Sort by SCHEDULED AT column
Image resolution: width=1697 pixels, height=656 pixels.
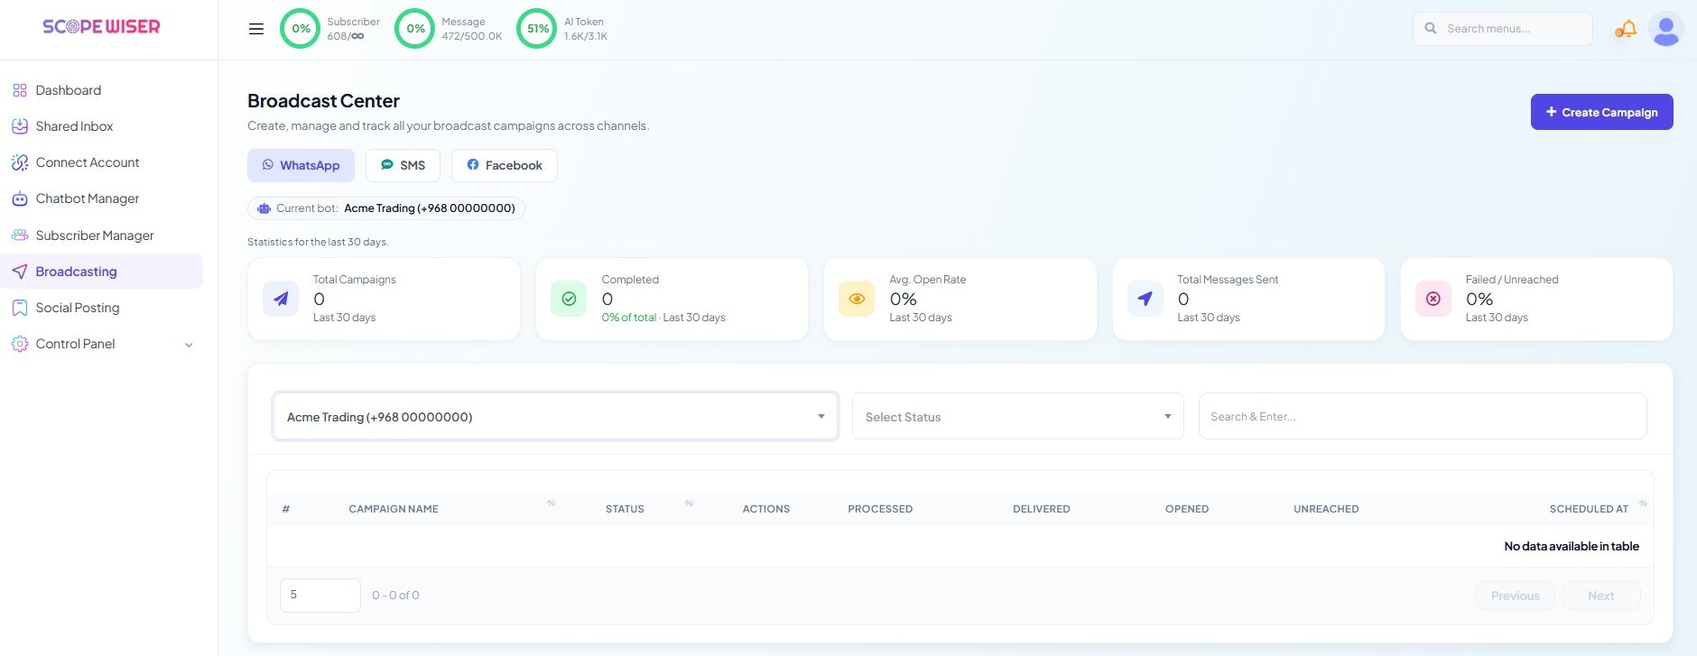point(1589,509)
